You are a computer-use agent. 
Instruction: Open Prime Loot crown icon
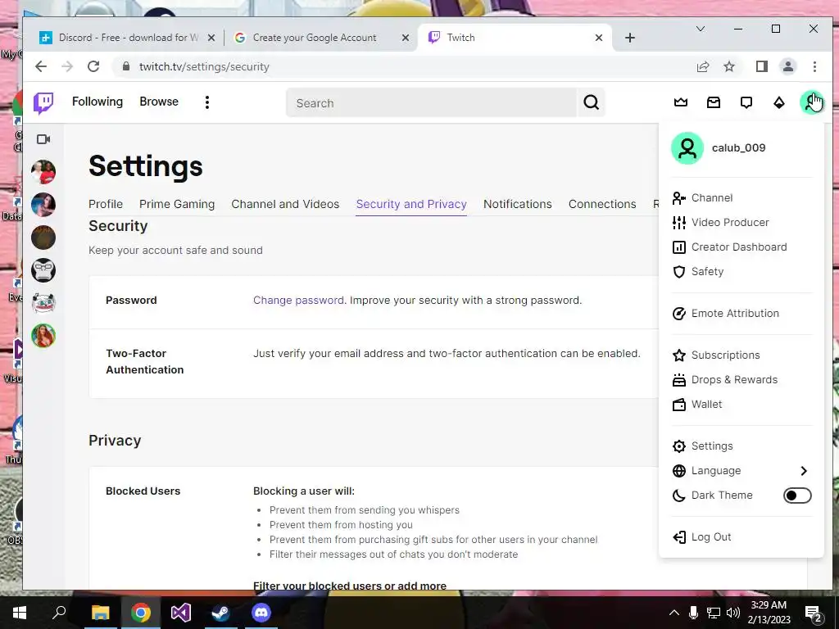pos(681,102)
